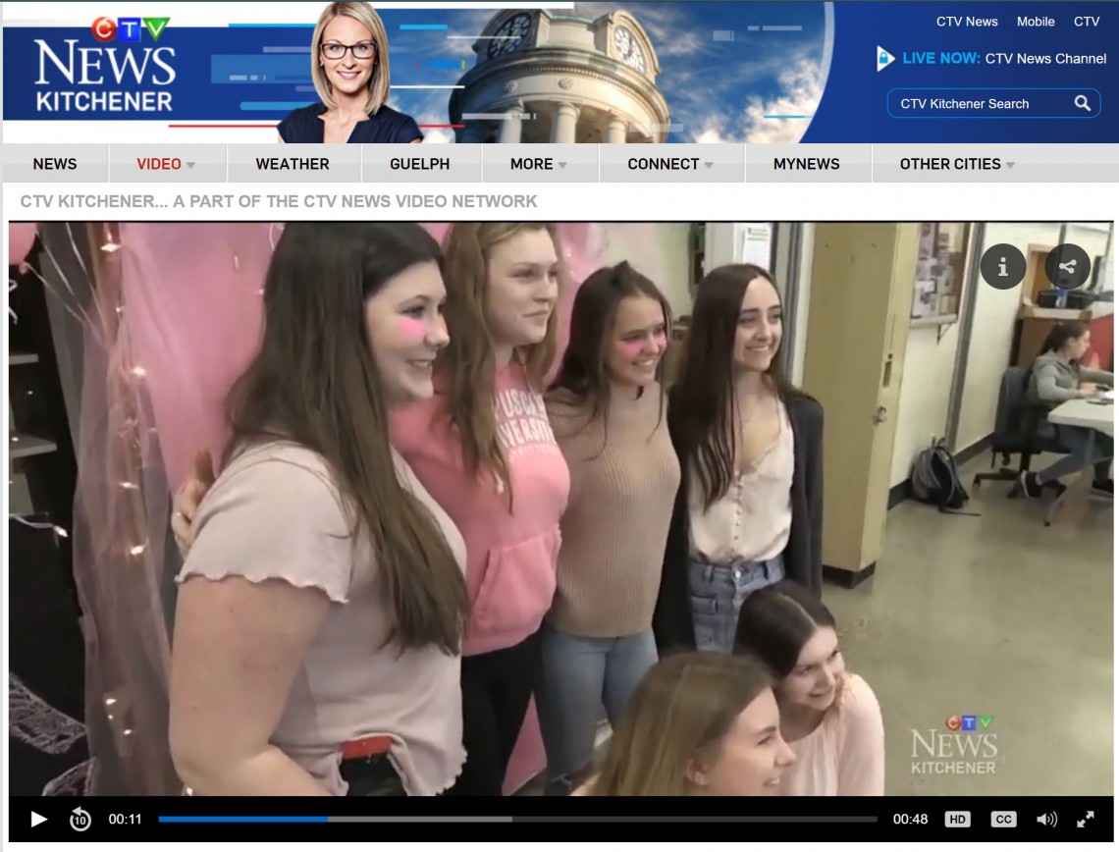Screen dimensions: 1119x852
Task: Seek within the video progress bar
Action: 517,819
